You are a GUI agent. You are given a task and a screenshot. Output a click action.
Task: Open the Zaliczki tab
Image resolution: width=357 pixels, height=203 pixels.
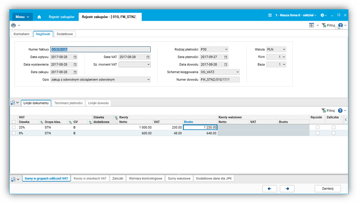(118, 178)
